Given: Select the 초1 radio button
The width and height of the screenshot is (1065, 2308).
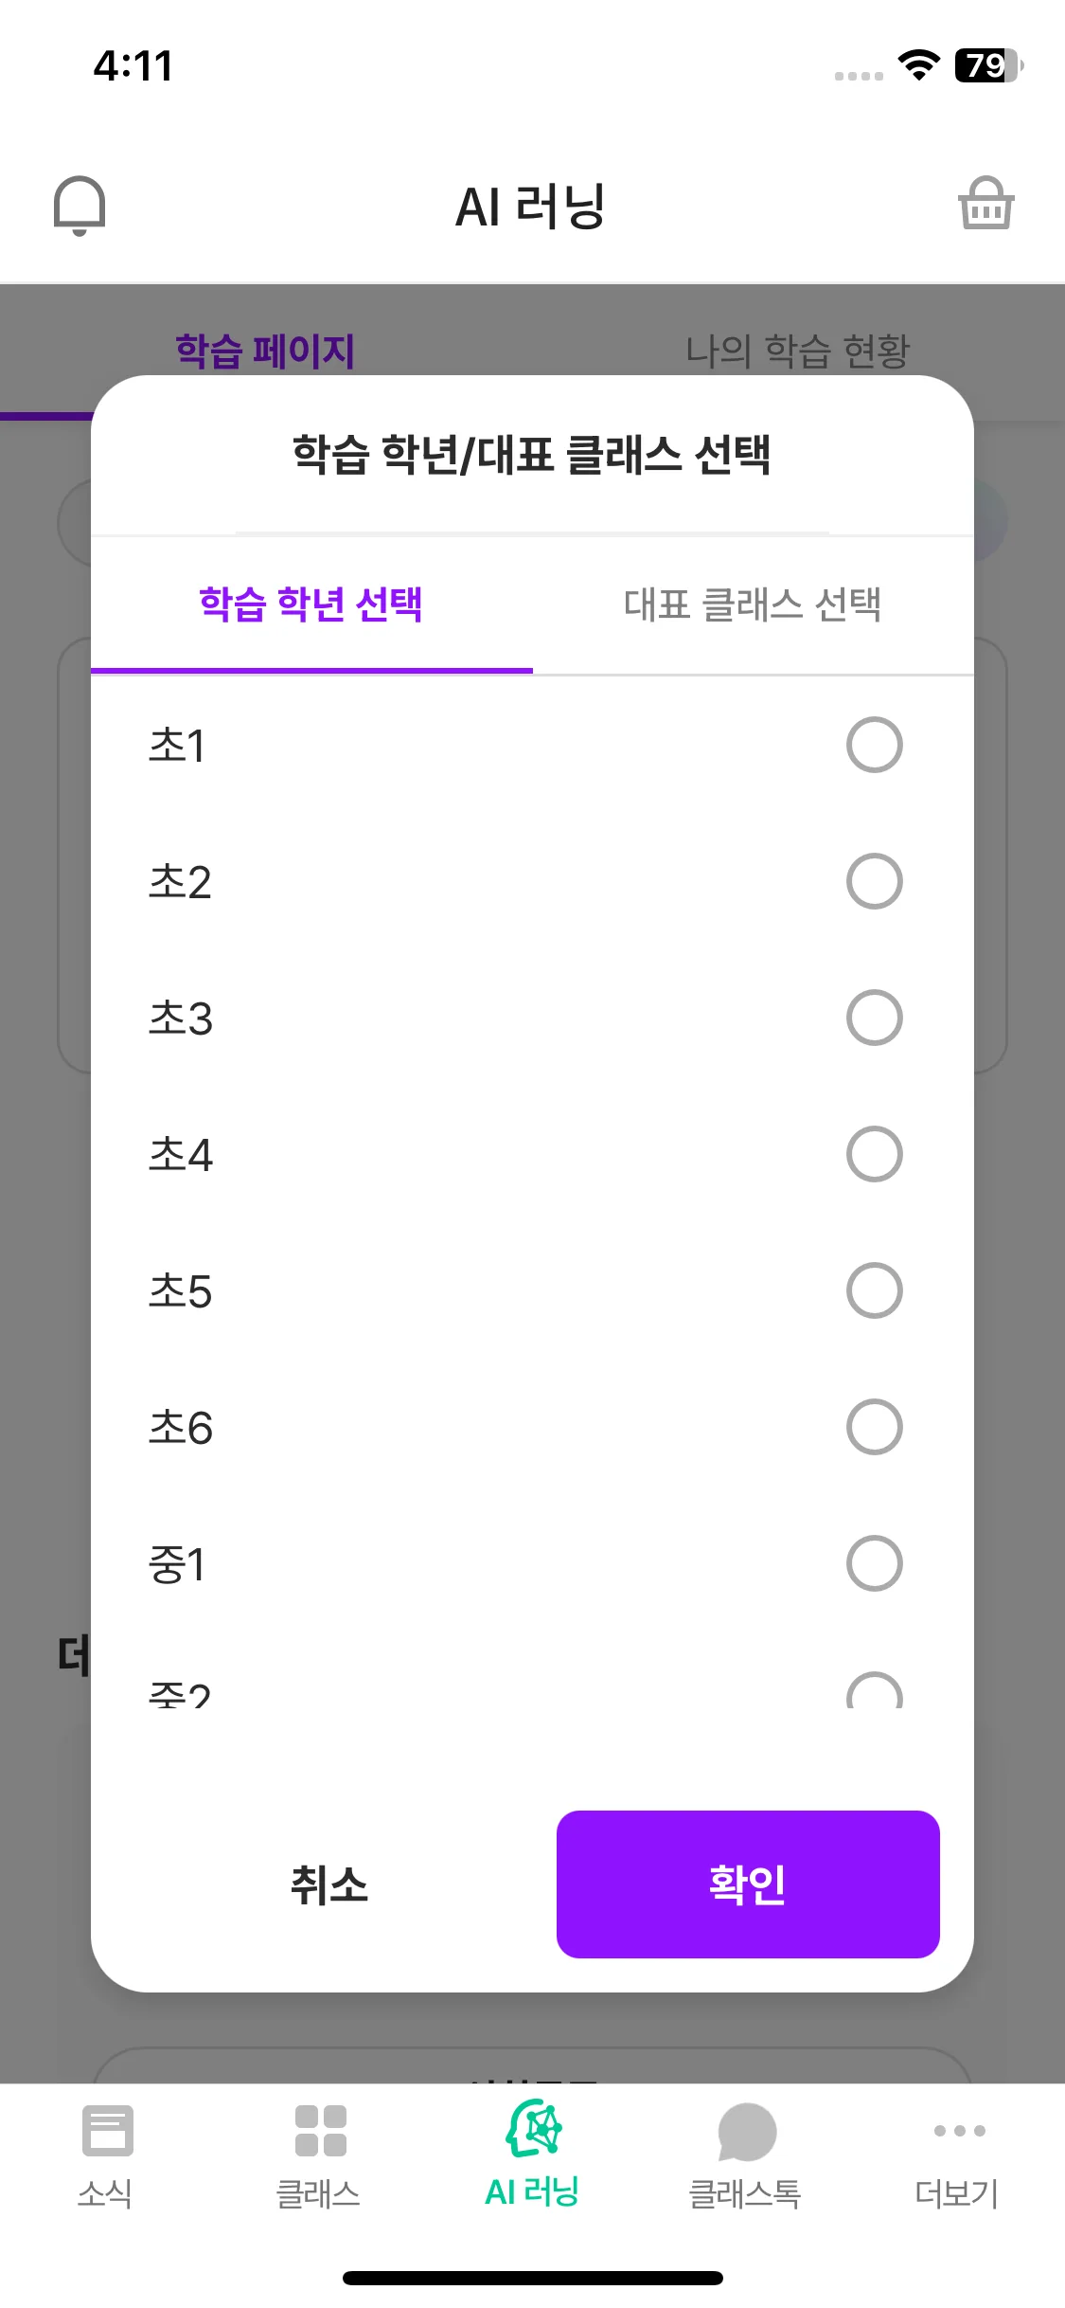Looking at the screenshot, I should coord(874,745).
